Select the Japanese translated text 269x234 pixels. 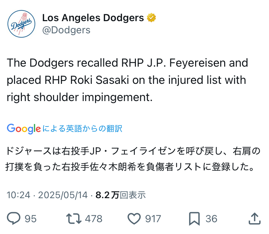click(133, 159)
